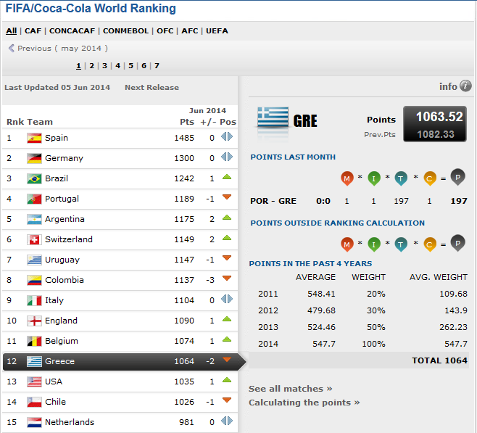The image size is (477, 433).
Task: Click Netherlands' flag icon
Action: 34,422
